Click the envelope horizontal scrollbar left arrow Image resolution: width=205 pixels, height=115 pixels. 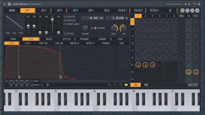point(42,81)
